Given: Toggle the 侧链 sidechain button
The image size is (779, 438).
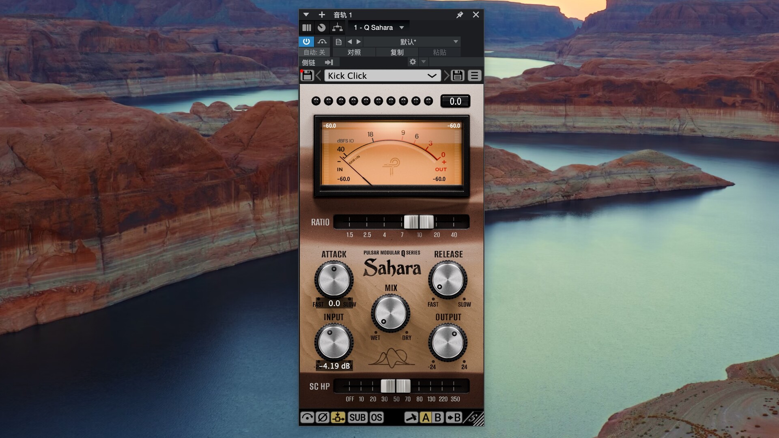Looking at the screenshot, I should 309,62.
